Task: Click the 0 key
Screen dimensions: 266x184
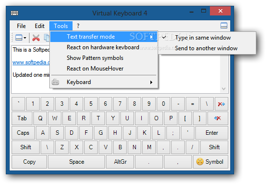Action: point(163,104)
